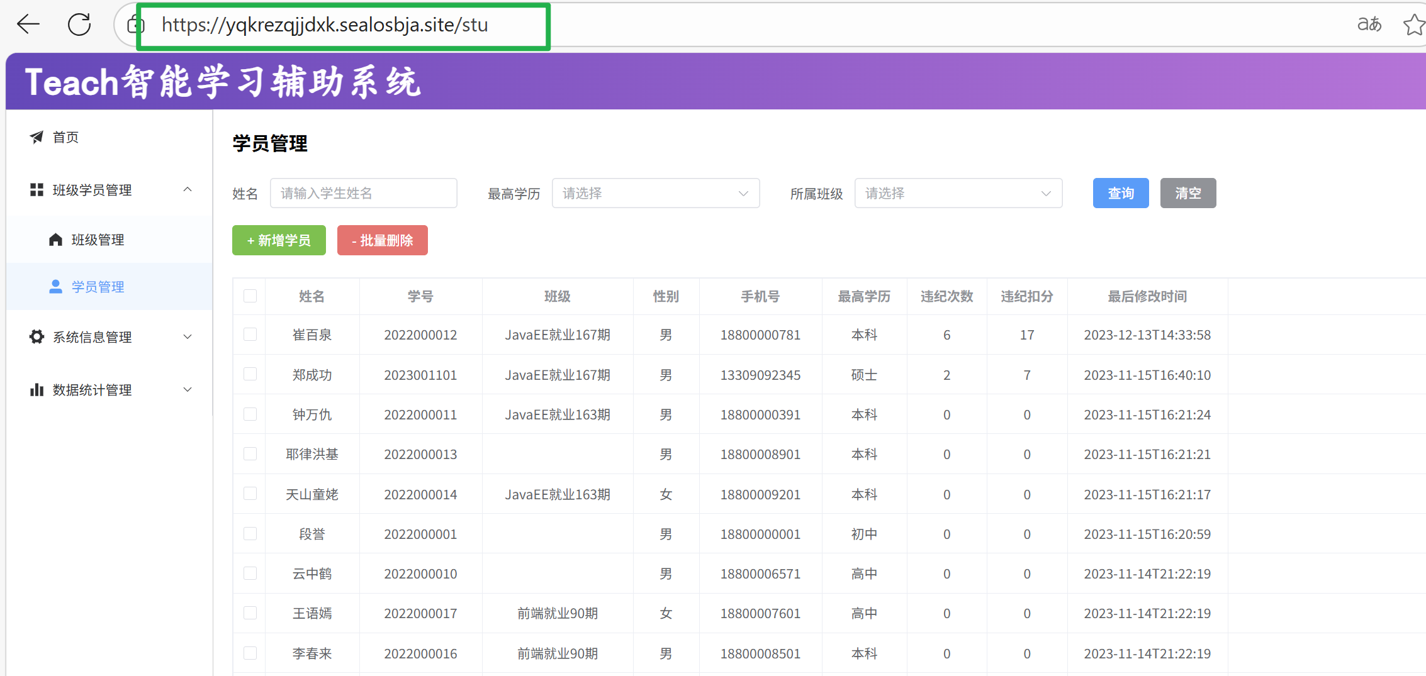Click the paper plane icon for 首页
Viewport: 1426px width, 676px height.
tap(36, 137)
